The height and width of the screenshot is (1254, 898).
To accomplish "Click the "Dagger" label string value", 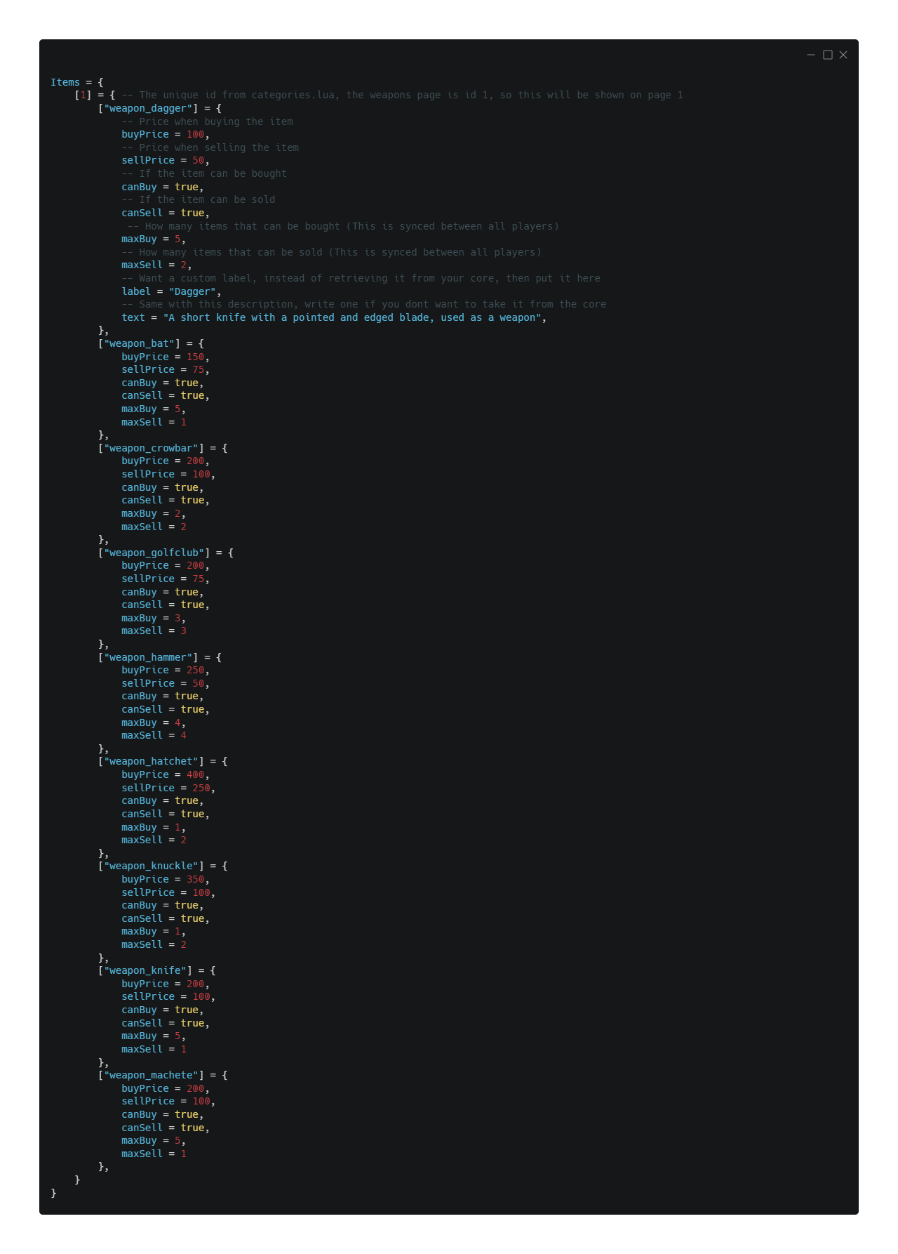I will [192, 291].
